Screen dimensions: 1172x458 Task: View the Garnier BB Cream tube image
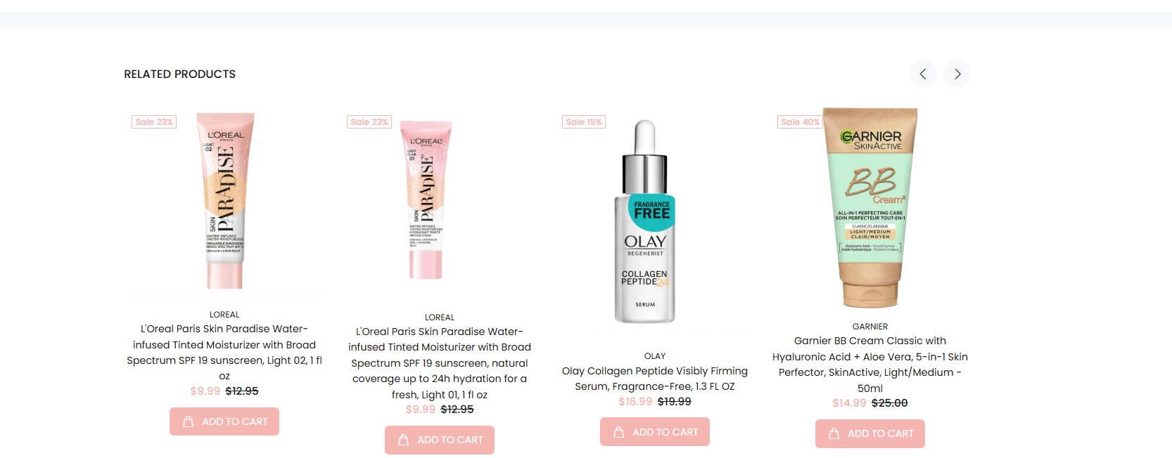click(x=870, y=207)
